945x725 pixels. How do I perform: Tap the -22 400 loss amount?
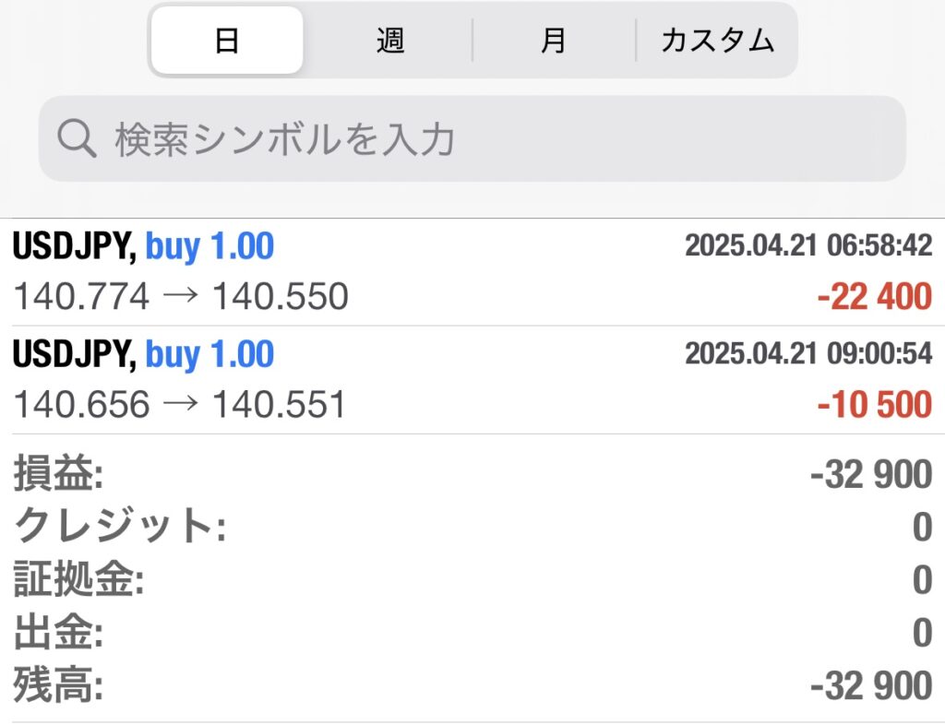875,297
